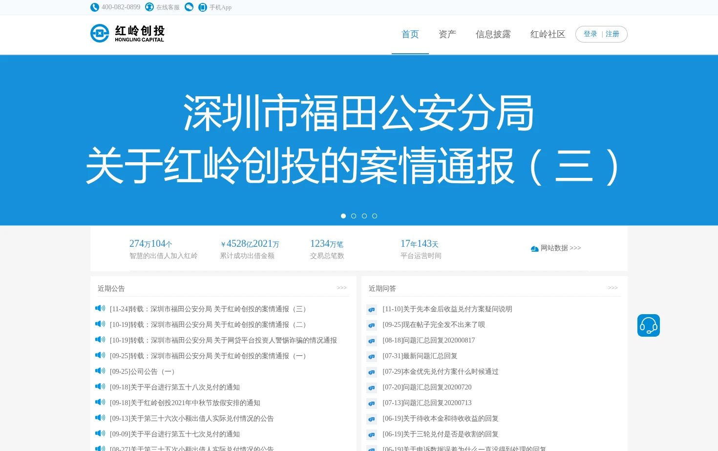Open Q&A [07-20]问题汇总回复20200720
Screen dimensions: 718x451
click(x=427, y=387)
